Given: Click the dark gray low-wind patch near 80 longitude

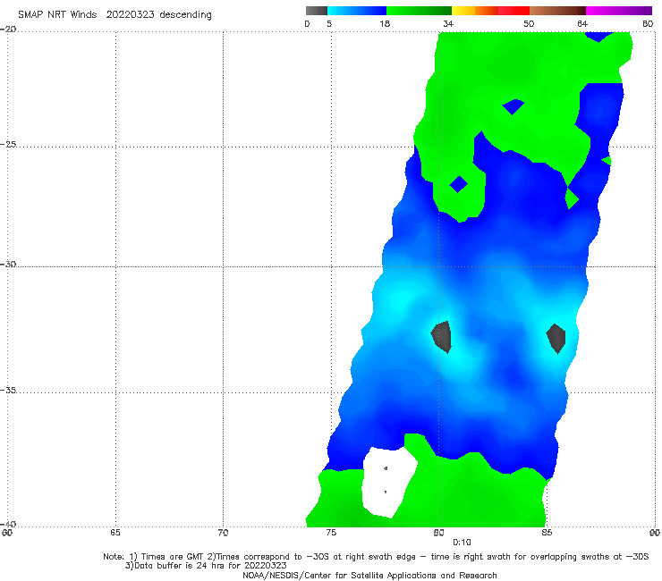Looking at the screenshot, I should [442, 337].
